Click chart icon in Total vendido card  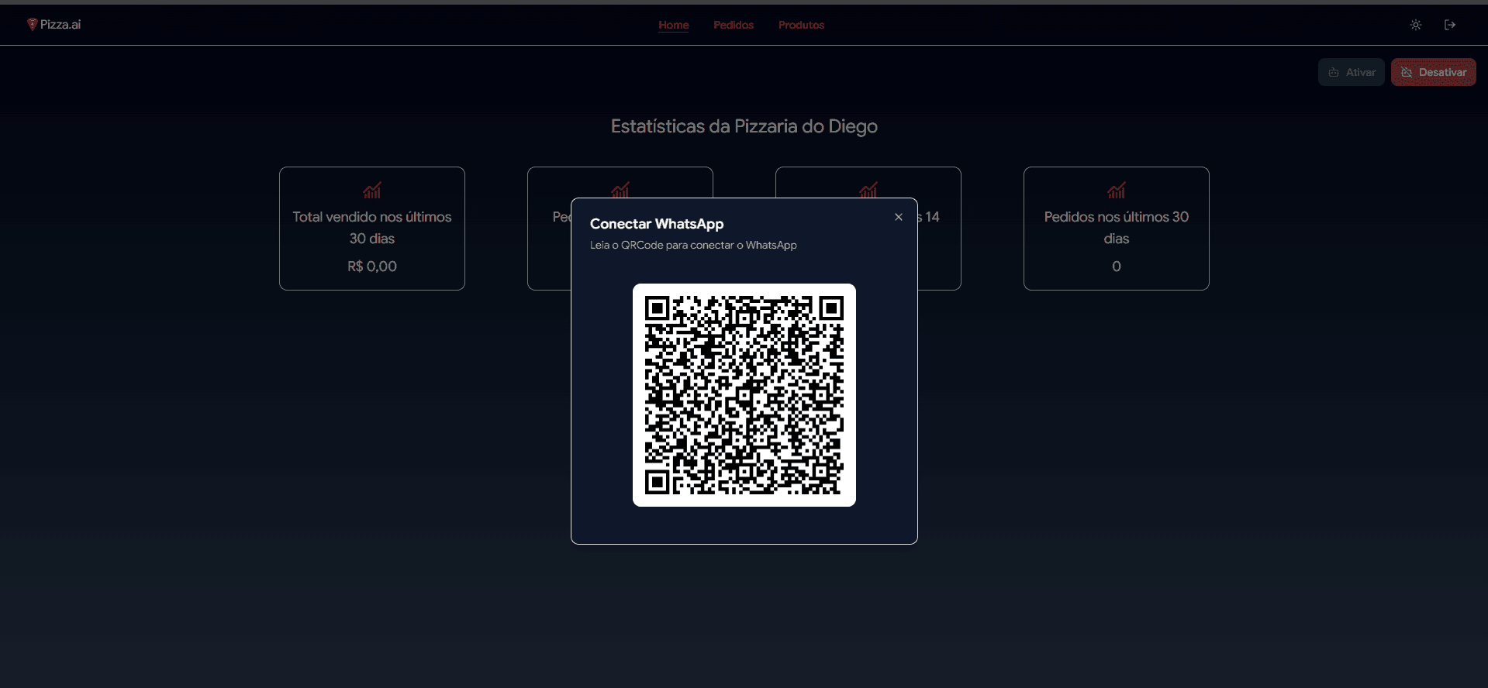pyautogui.click(x=372, y=190)
